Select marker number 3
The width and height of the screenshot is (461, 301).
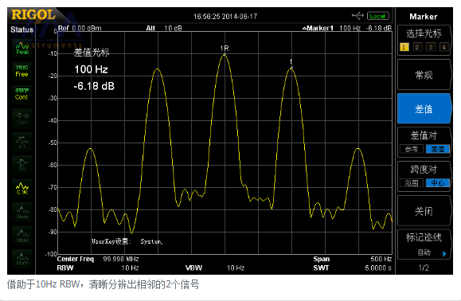click(x=431, y=47)
